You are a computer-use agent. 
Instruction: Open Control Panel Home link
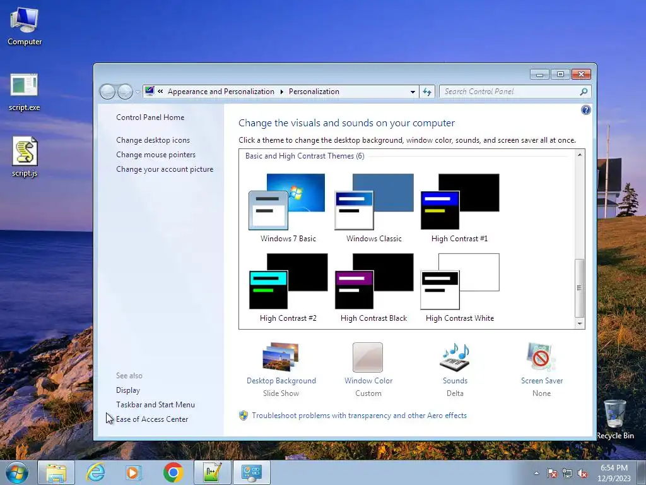(150, 117)
